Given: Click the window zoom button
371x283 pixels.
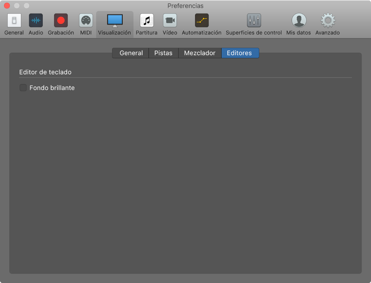Looking at the screenshot, I should pyautogui.click(x=27, y=6).
